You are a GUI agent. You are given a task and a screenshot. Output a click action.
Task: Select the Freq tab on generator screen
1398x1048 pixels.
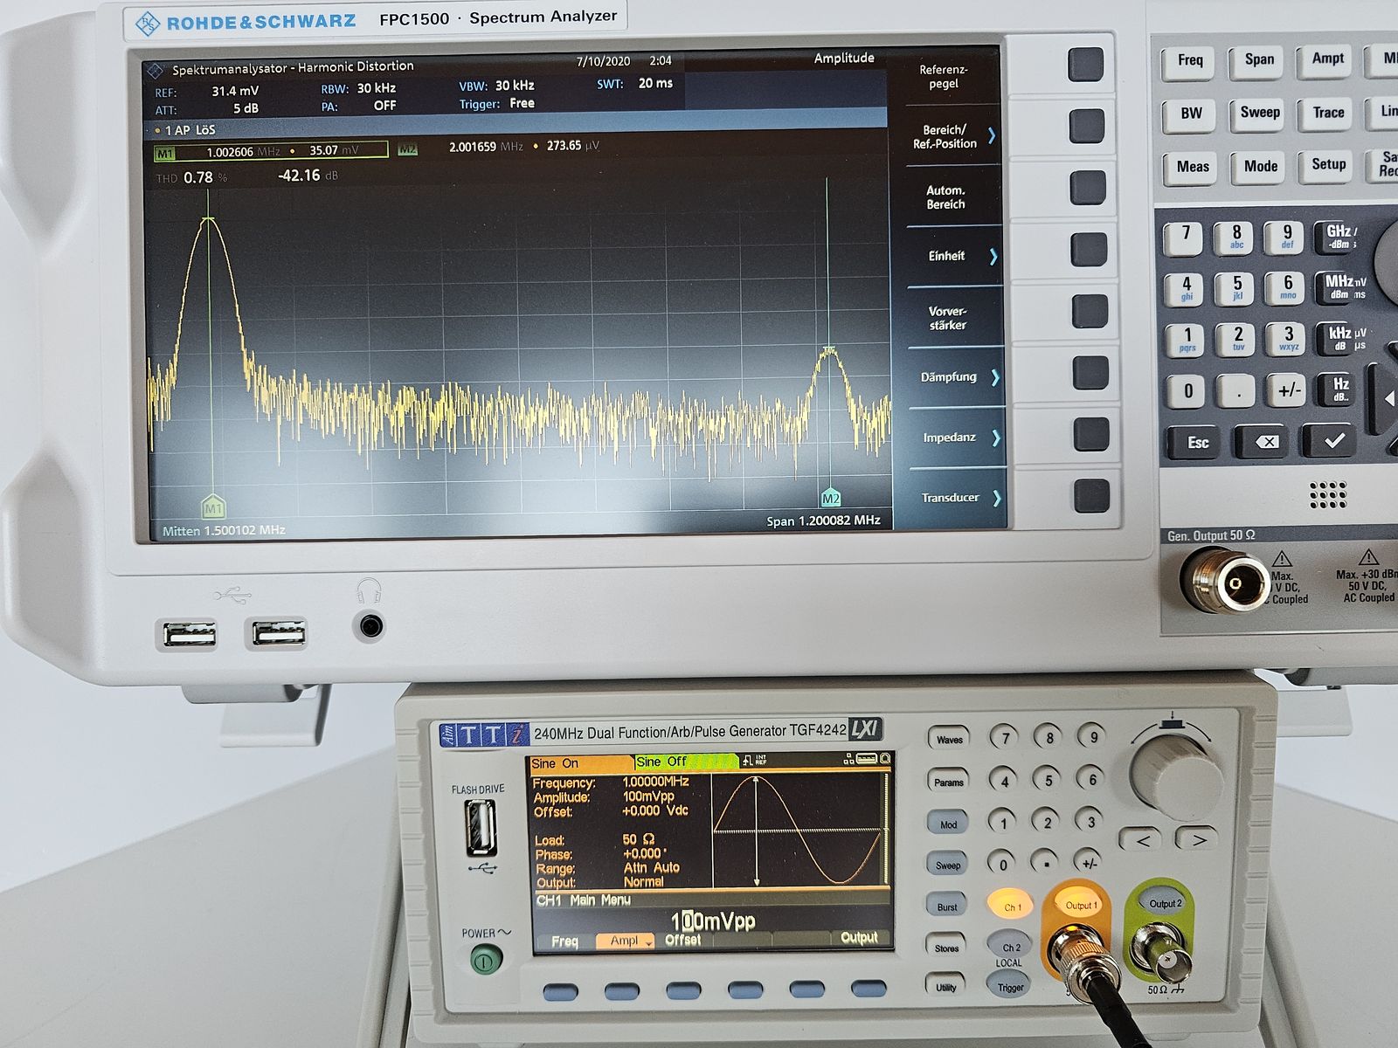pyautogui.click(x=564, y=941)
